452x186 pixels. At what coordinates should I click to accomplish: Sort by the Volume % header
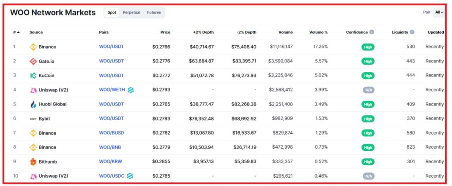[x=318, y=32]
